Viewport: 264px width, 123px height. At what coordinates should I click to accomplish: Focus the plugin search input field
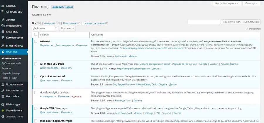(204, 22)
